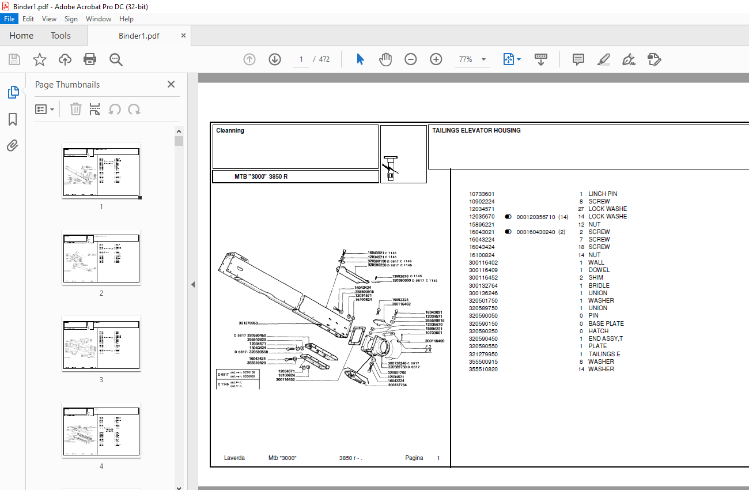Add a comment with the speech bubble icon
Viewport: 749px width, 490px height.
tap(578, 59)
